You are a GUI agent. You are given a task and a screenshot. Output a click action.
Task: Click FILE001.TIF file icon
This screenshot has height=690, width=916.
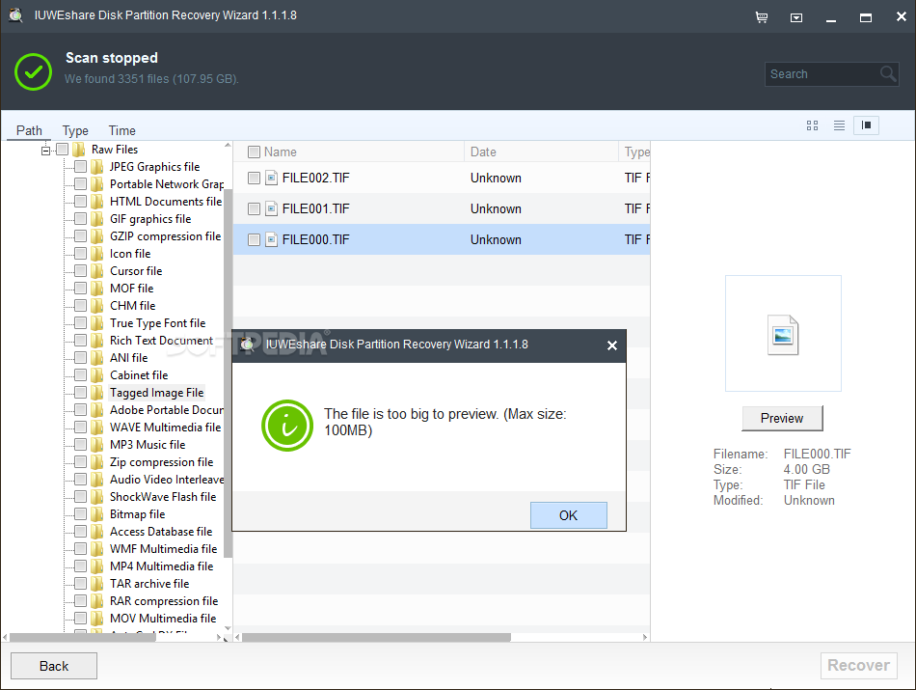pos(271,208)
